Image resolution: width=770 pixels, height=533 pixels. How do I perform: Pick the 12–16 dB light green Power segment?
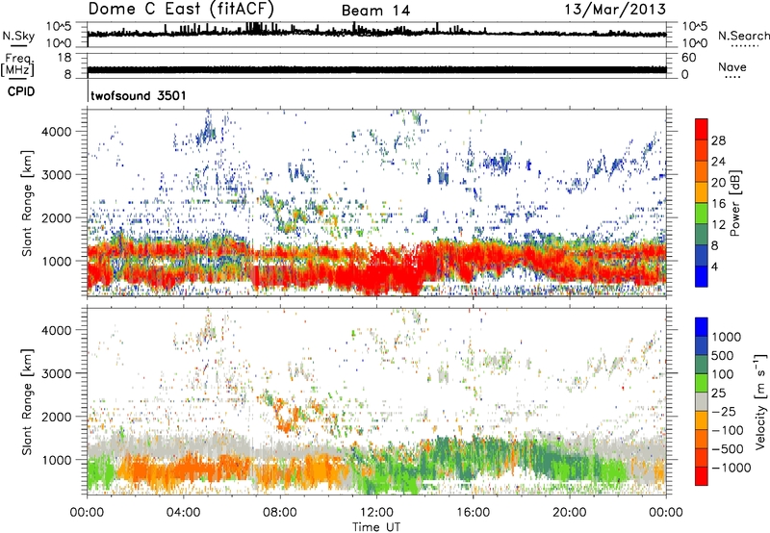[702, 214]
